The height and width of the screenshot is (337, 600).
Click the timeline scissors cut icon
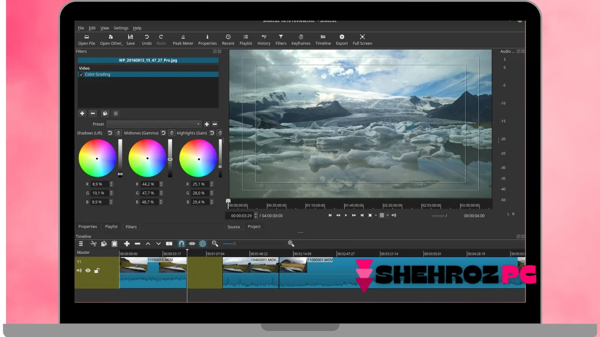[x=93, y=244]
